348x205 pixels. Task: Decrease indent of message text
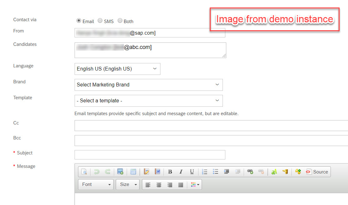pyautogui.click(x=238, y=172)
